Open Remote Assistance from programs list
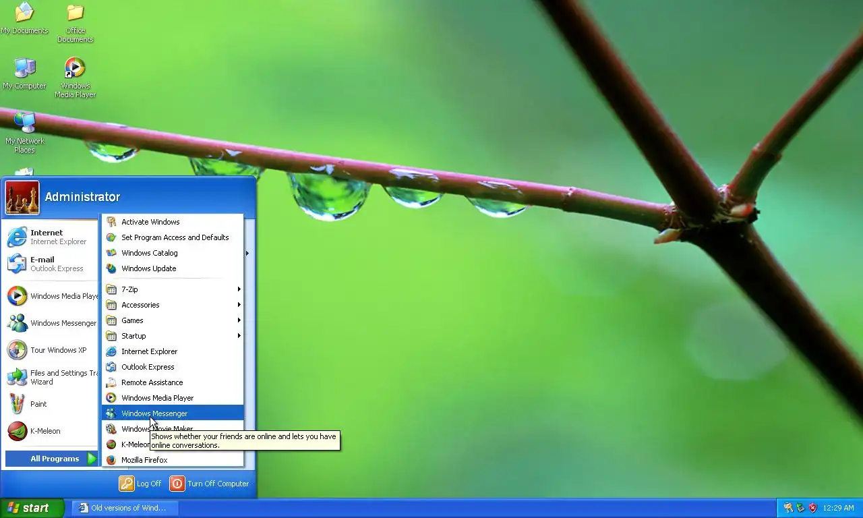Viewport: 863px width, 518px height. (173, 382)
